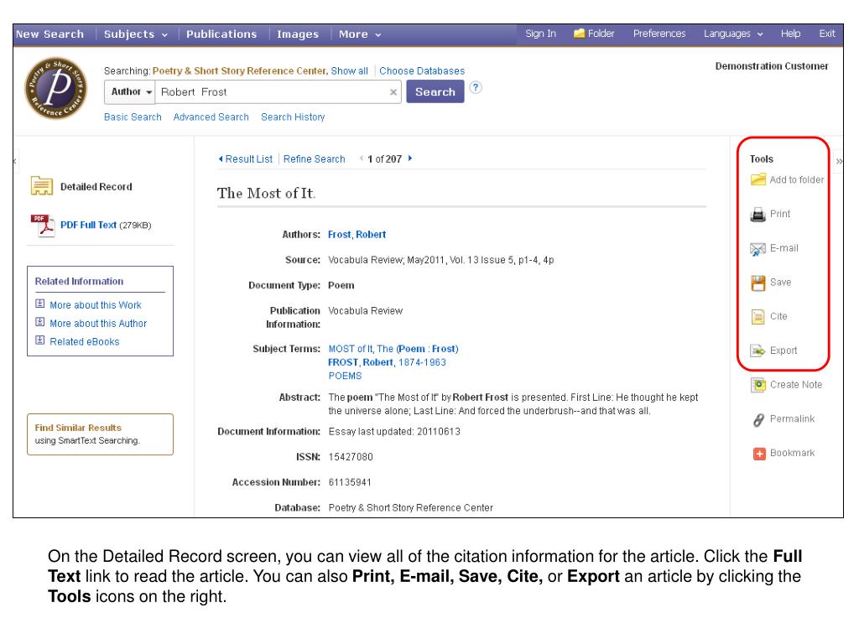Select the Detailed Record icon

point(42,186)
